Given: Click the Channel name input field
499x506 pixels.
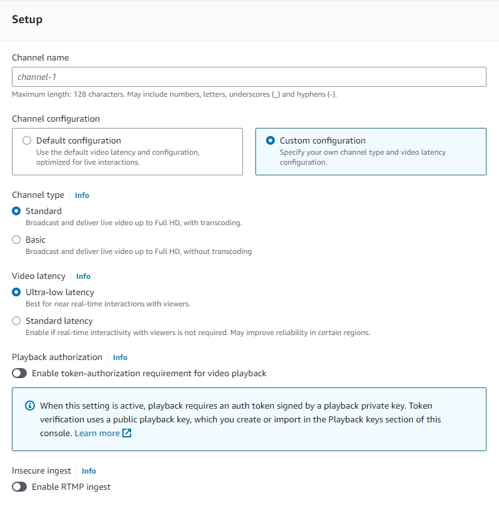Looking at the screenshot, I should click(250, 77).
